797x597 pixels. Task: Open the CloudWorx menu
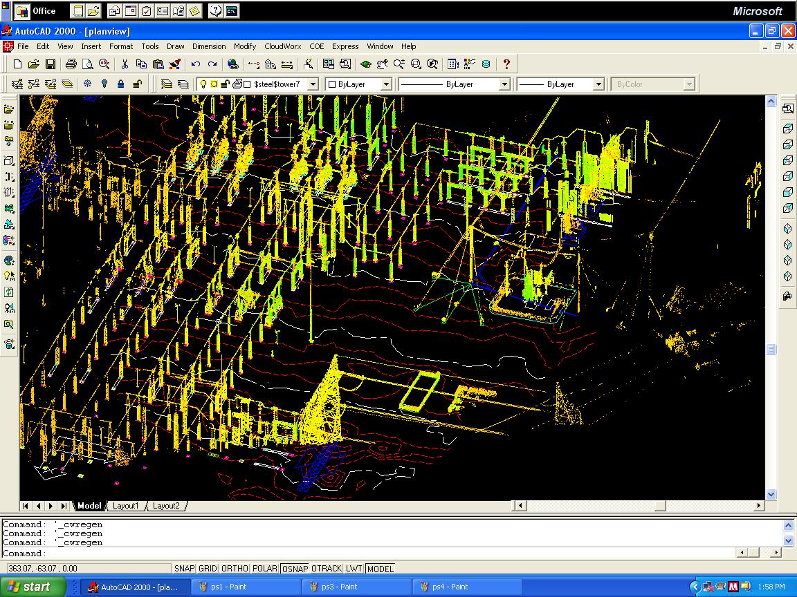(282, 46)
